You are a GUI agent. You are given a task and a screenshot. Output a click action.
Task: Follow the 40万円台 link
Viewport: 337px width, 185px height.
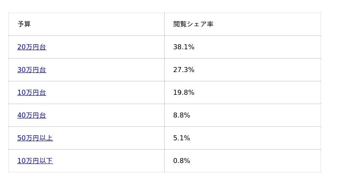click(x=32, y=115)
